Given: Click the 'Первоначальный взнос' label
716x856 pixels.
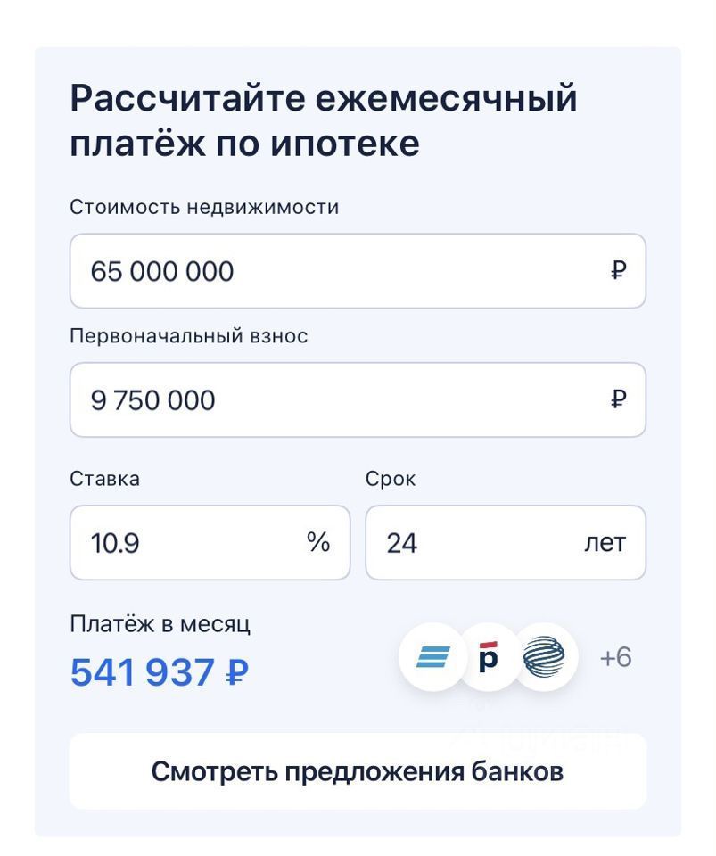Looking at the screenshot, I should (x=189, y=336).
